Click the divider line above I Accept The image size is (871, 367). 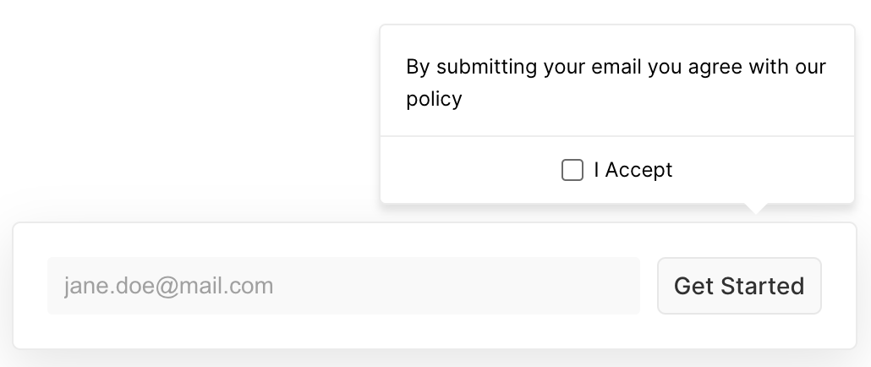(617, 136)
